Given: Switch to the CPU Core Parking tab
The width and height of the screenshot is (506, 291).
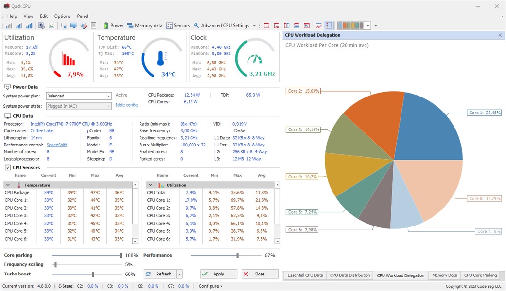Looking at the screenshot, I should pyautogui.click(x=480, y=275).
